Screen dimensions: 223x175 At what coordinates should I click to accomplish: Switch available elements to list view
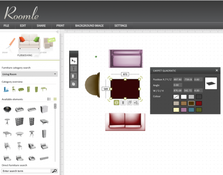[49, 99]
